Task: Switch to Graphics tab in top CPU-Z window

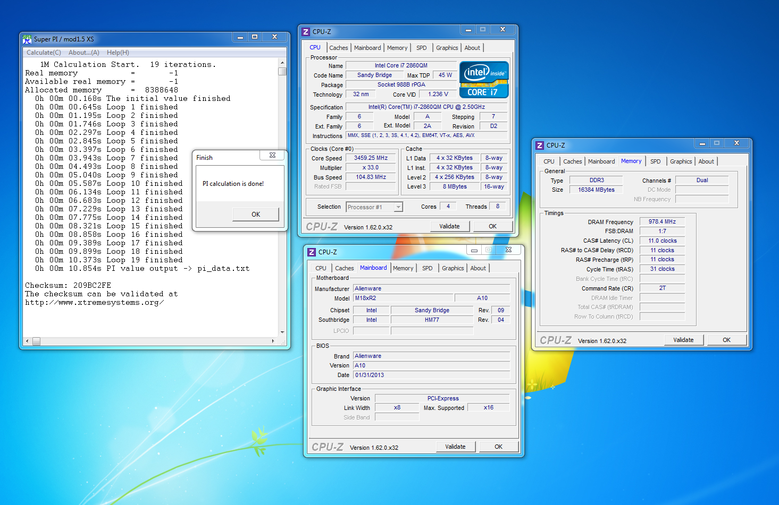Action: tap(447, 48)
